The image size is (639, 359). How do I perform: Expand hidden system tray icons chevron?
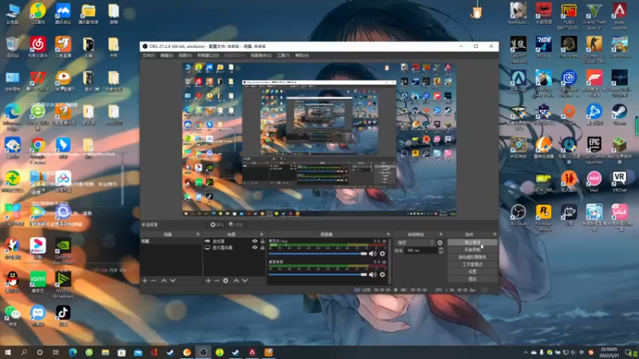coord(526,353)
